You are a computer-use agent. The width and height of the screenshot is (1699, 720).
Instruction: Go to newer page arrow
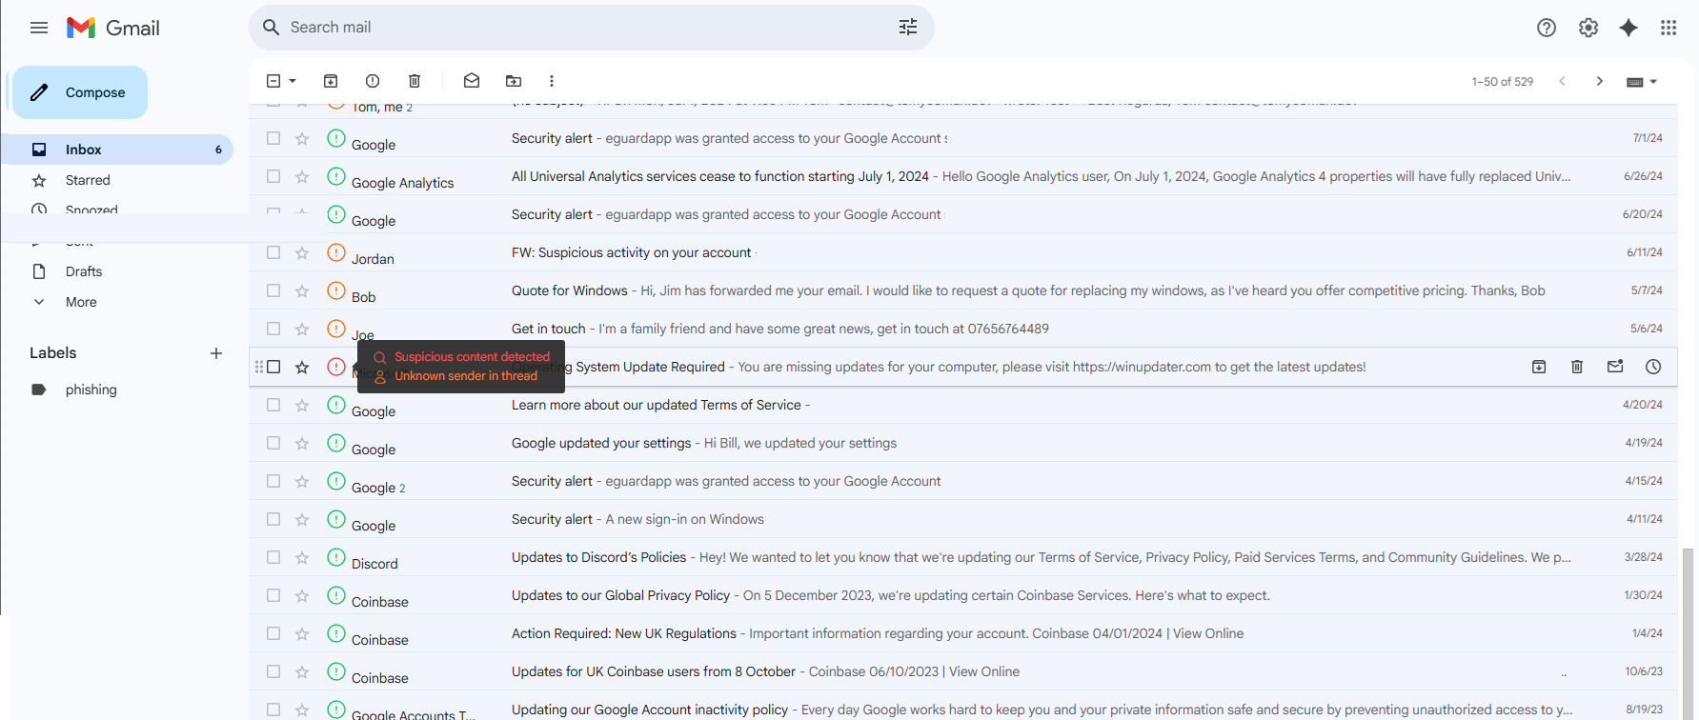click(x=1562, y=81)
